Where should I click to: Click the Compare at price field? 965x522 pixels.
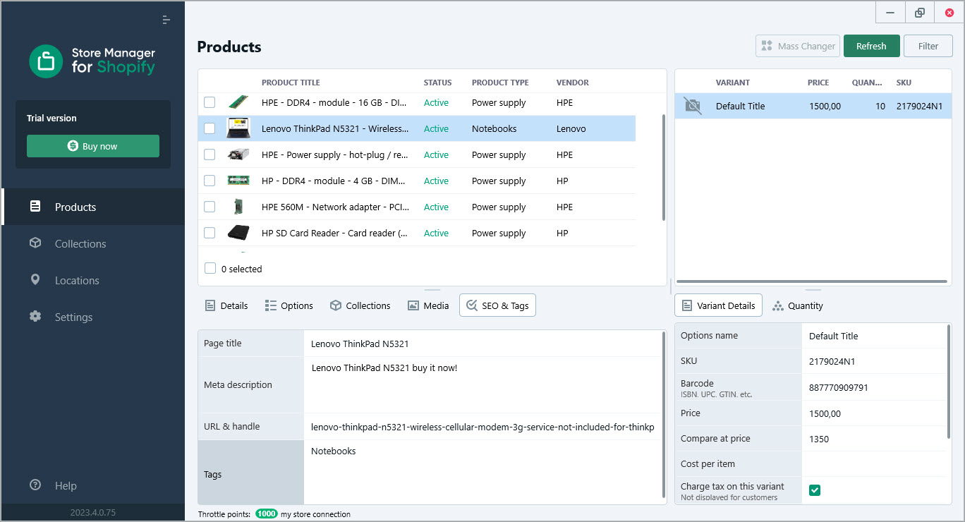pyautogui.click(x=875, y=439)
